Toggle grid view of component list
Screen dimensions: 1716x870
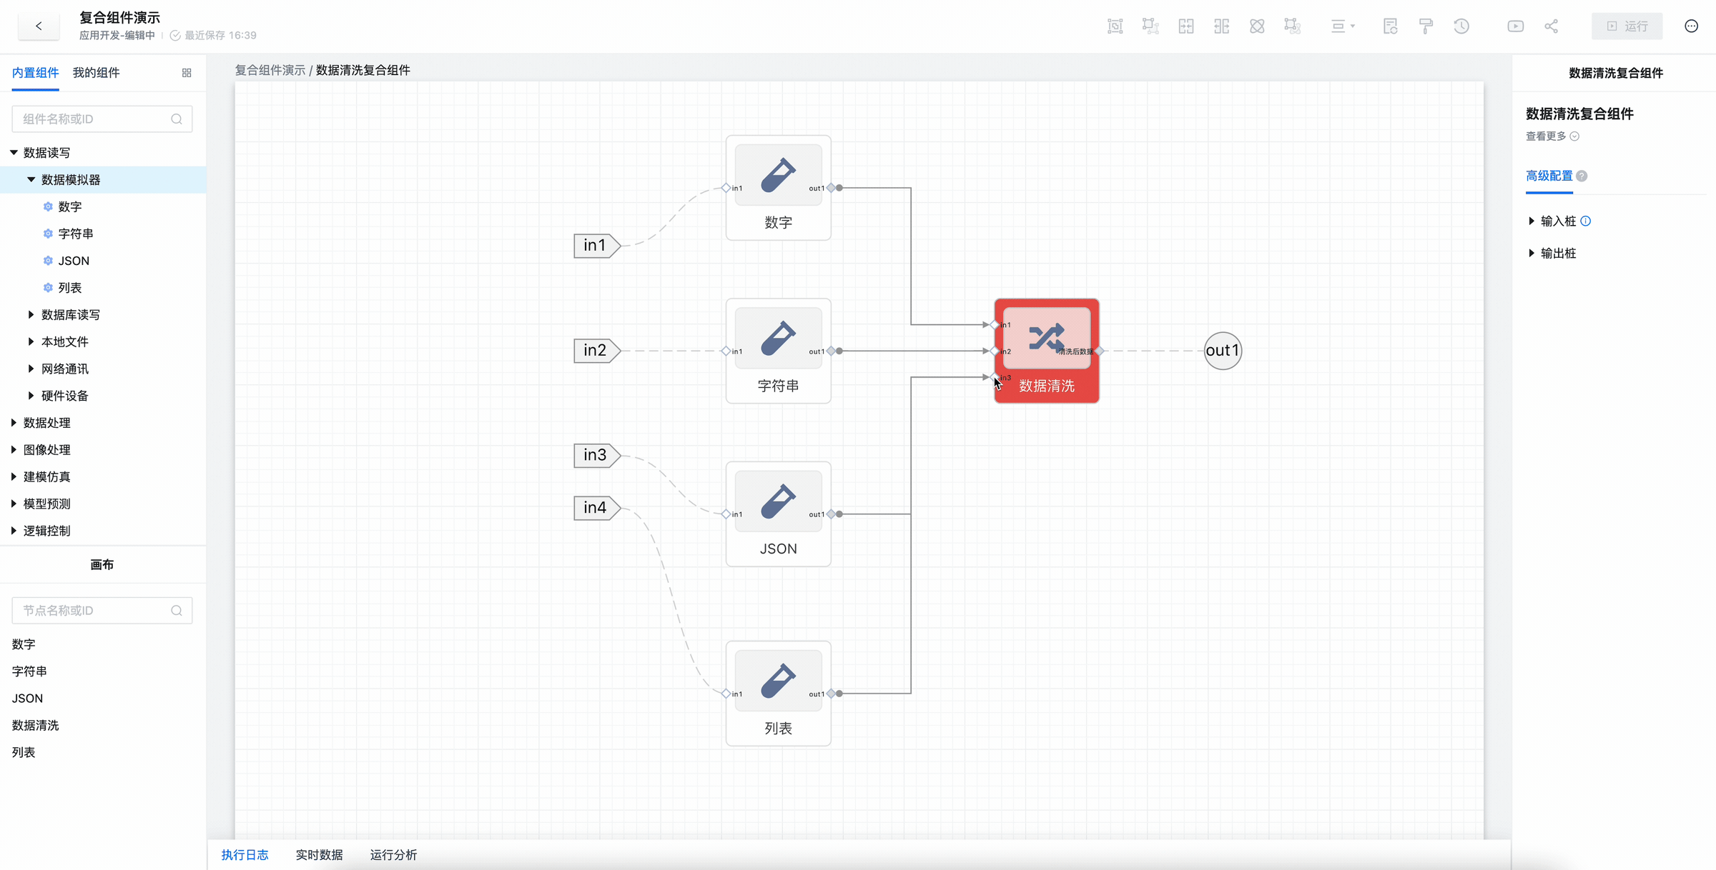click(x=187, y=73)
